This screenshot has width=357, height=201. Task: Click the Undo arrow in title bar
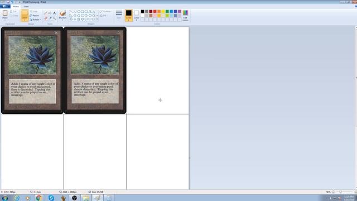[12, 2]
